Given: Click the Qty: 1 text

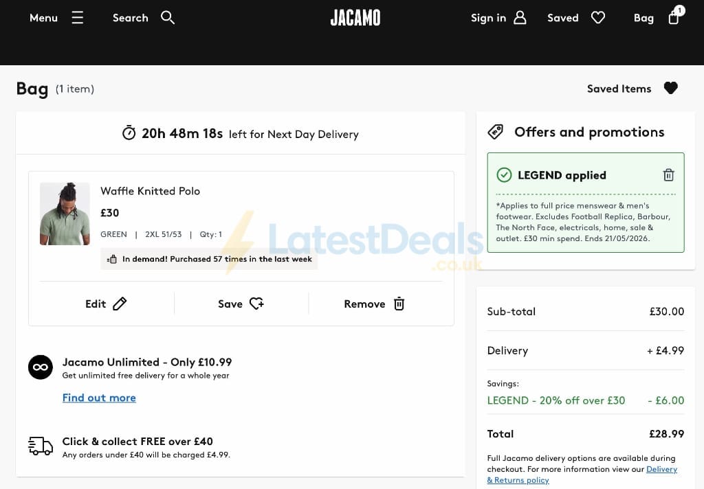Looking at the screenshot, I should [211, 234].
